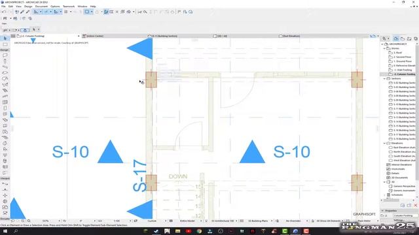Click Inject Parameters syringe icon
The image size is (419, 235).
(x=27, y=12)
